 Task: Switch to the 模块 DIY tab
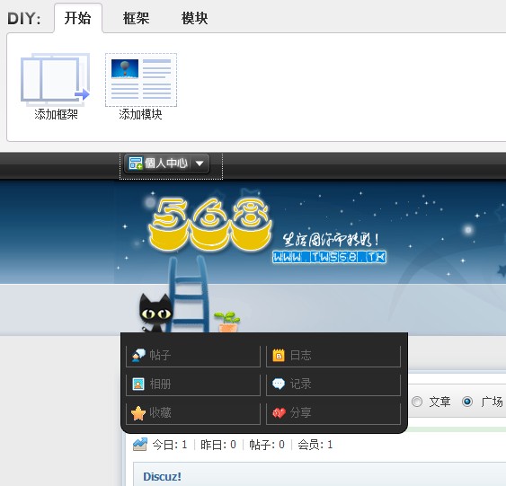(x=195, y=18)
